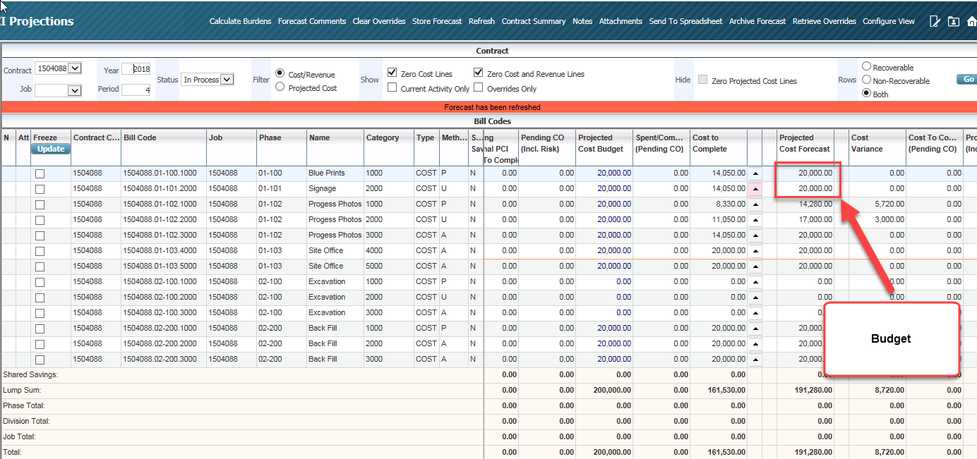The width and height of the screenshot is (977, 459).
Task: Refresh the forecast via the Refresh menu
Action: pyautogui.click(x=481, y=21)
